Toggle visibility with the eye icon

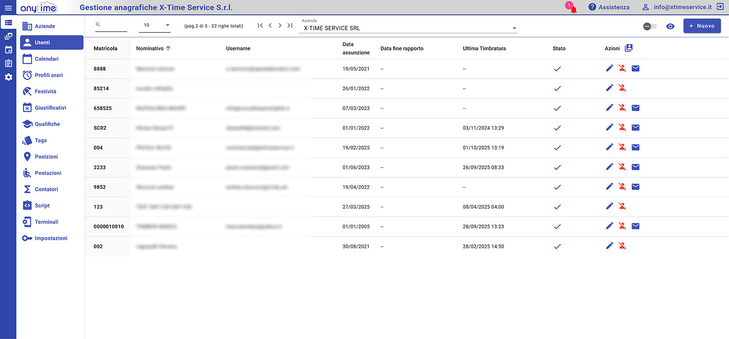point(670,26)
